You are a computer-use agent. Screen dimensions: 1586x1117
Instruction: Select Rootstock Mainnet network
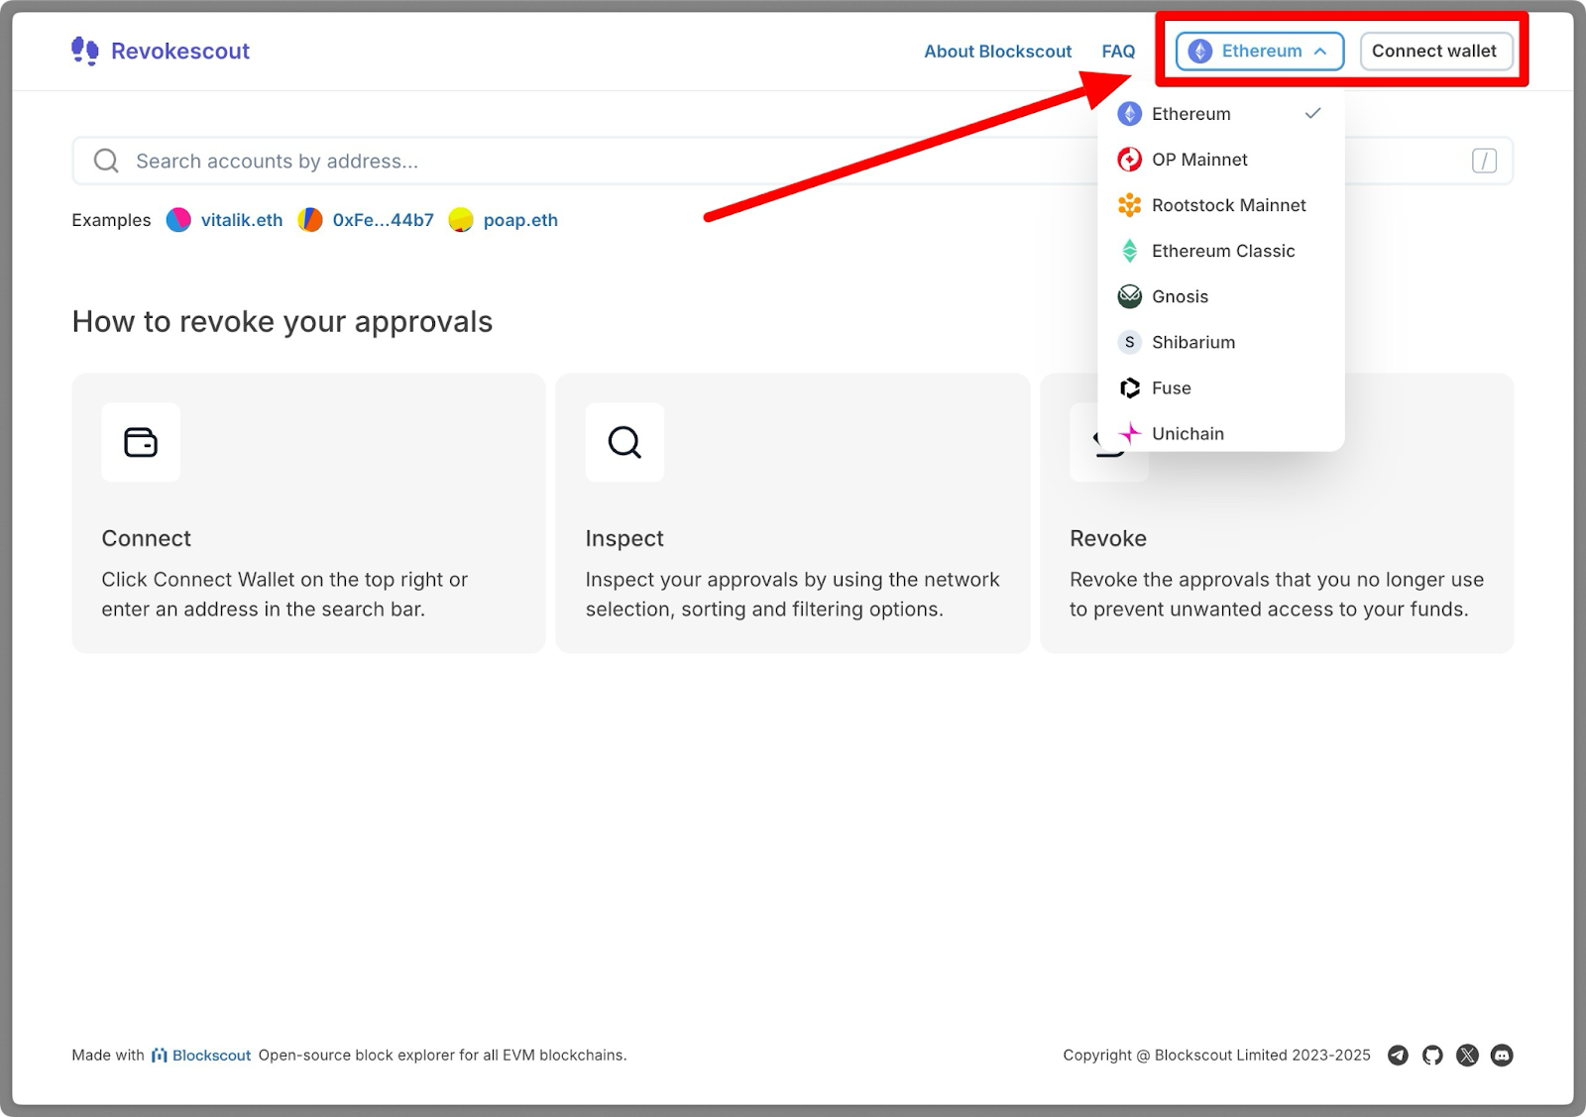point(1220,205)
